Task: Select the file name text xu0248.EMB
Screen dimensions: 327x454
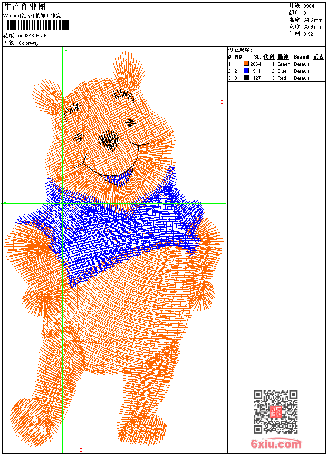Action: click(32, 36)
